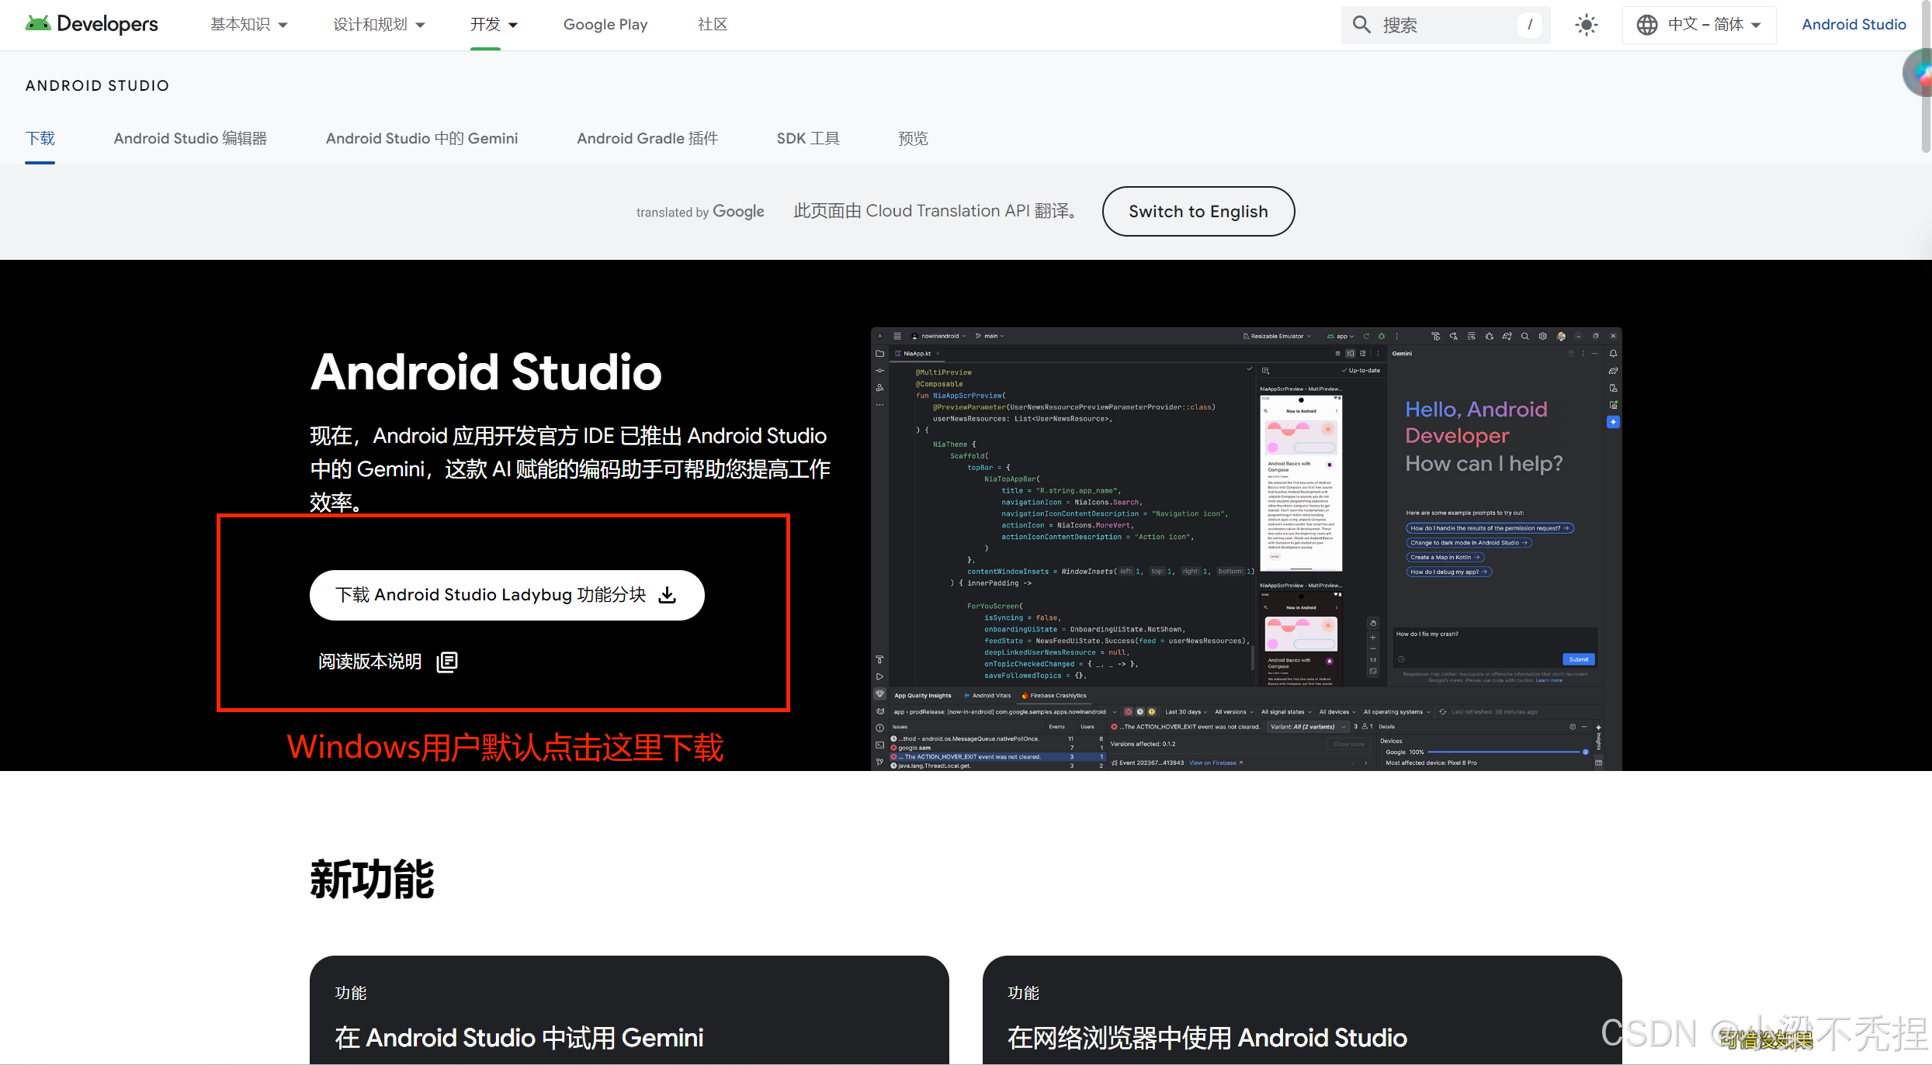Image resolution: width=1932 pixels, height=1065 pixels.
Task: Select the 下载 tab
Action: pos(40,138)
